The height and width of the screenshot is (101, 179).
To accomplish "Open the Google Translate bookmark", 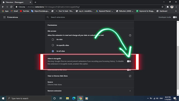I will pyautogui.click(x=40, y=11).
